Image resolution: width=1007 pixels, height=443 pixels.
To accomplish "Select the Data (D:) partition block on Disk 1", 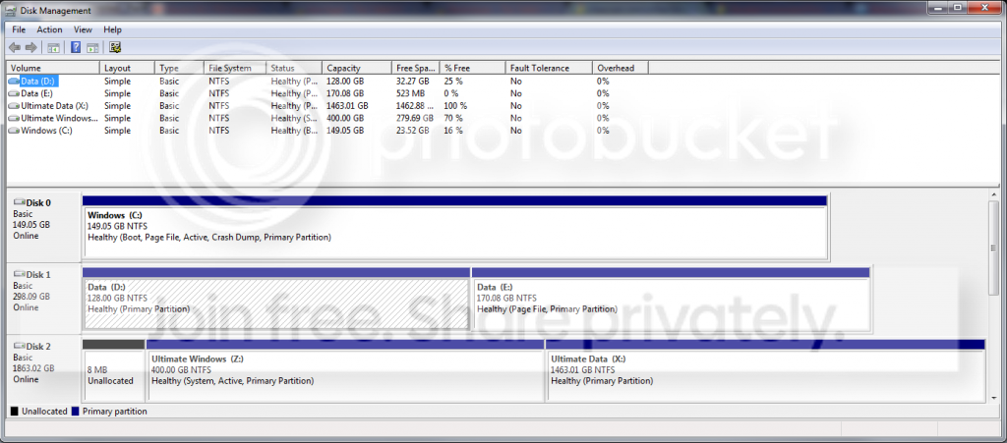I will click(x=276, y=300).
